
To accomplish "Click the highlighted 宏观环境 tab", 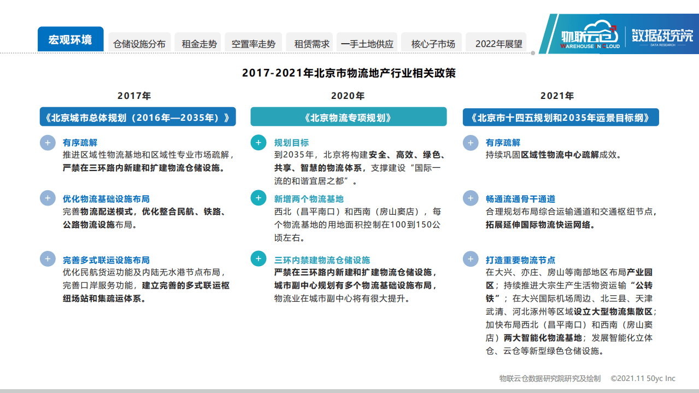I will [70, 39].
